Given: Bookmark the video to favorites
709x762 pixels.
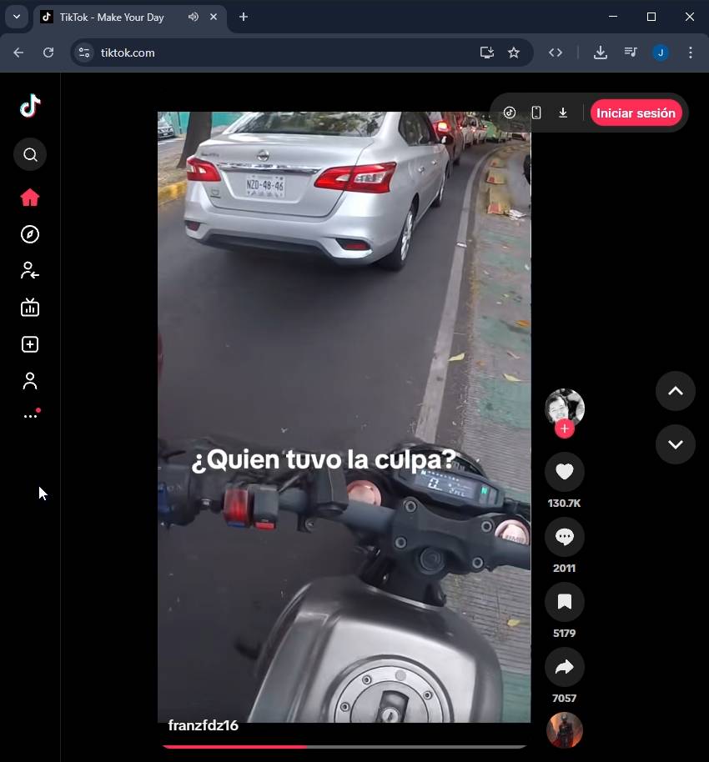Looking at the screenshot, I should click(x=565, y=602).
